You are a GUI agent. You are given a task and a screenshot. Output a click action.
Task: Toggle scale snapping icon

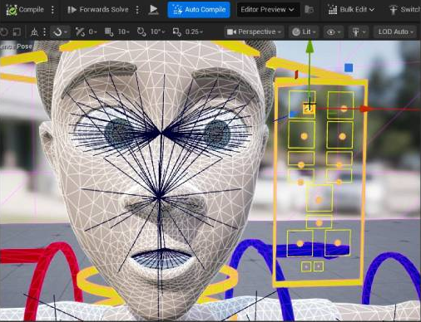[x=177, y=32]
